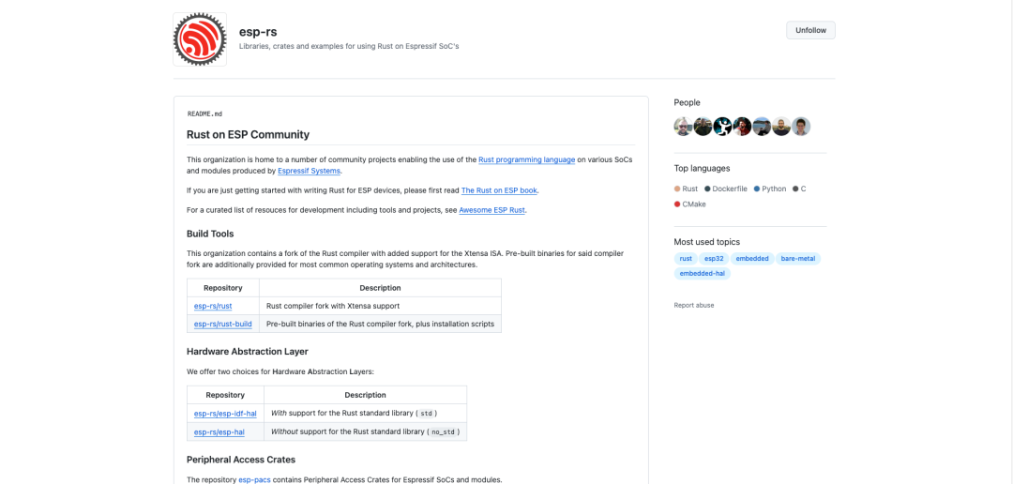This screenshot has height=484, width=1013.
Task: Open the esp-rs/esp-hal repository link
Action: click(219, 431)
